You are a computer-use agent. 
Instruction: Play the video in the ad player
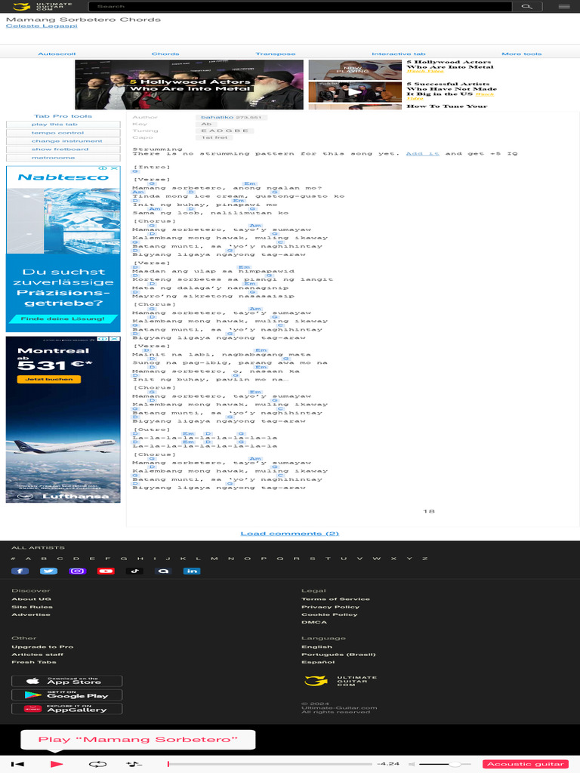tap(354, 91)
